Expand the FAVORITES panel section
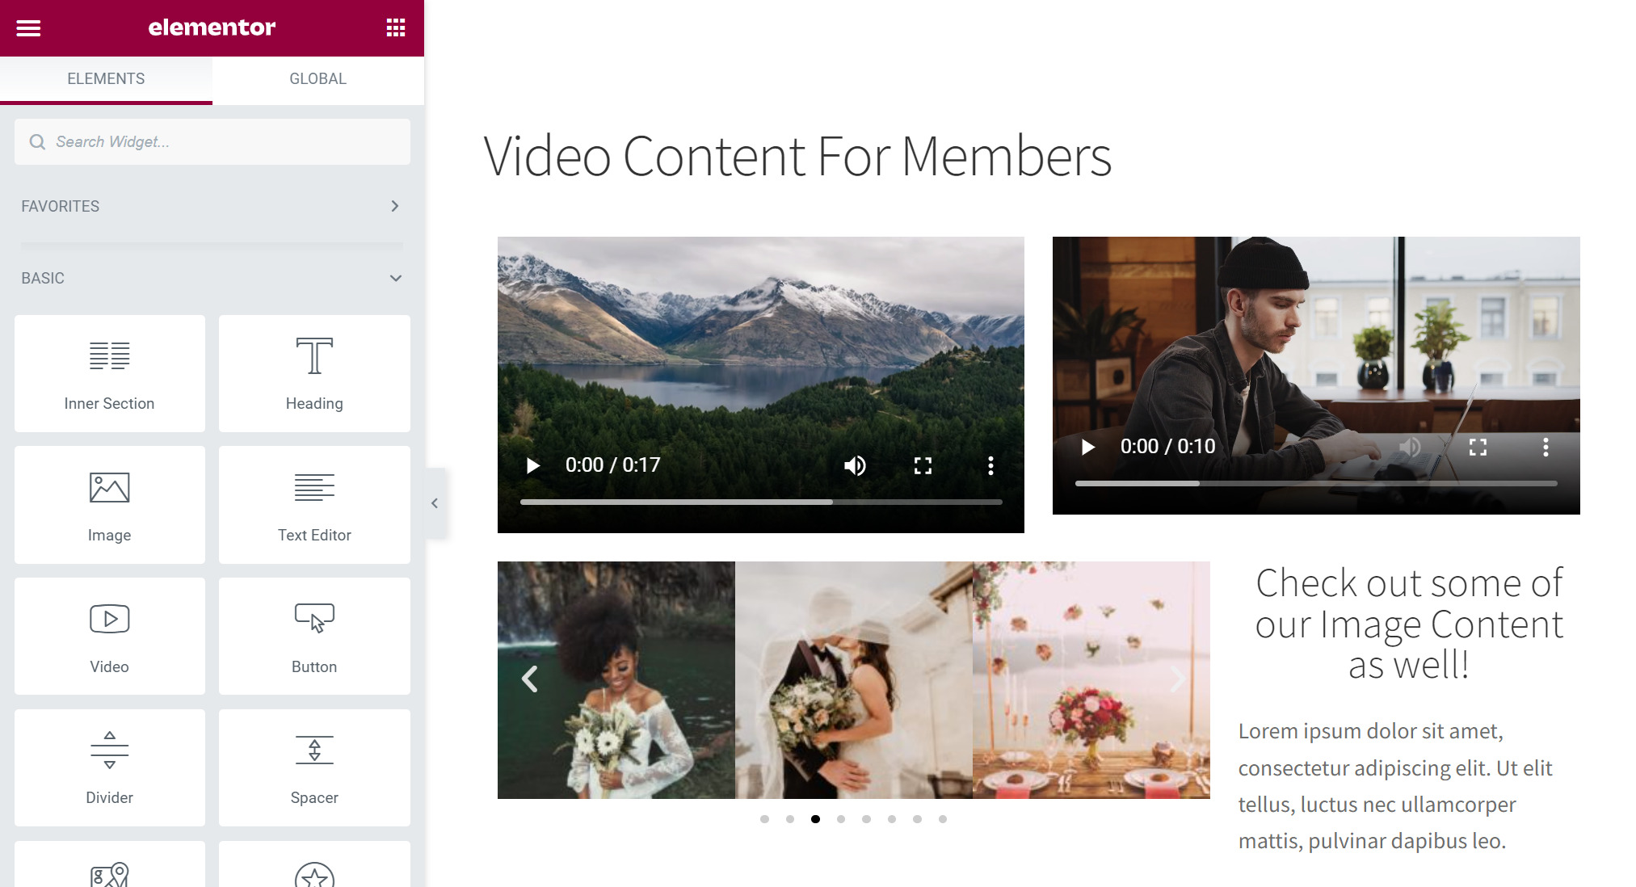The image size is (1636, 887). (x=395, y=207)
